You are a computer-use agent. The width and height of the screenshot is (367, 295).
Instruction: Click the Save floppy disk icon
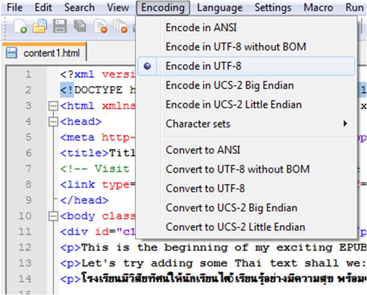click(x=60, y=26)
